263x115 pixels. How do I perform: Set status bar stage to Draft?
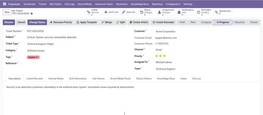pyautogui.click(x=182, y=22)
